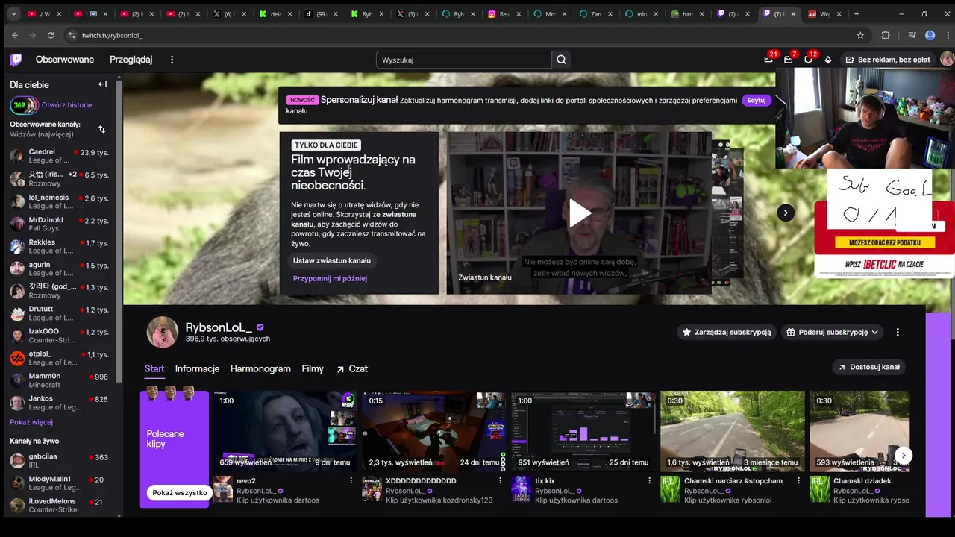Open whispers icon with badge 12
The width and height of the screenshot is (955, 537).
click(808, 59)
